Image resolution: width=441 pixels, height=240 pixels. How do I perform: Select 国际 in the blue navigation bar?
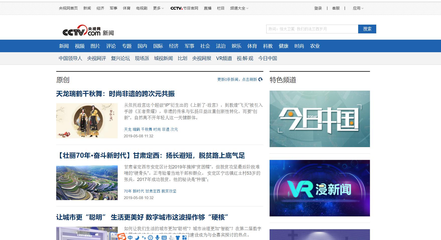pos(158,46)
